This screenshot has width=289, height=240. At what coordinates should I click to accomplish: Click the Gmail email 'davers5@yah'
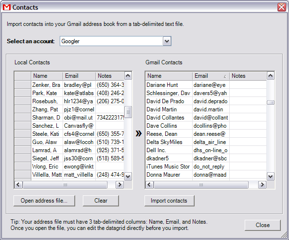point(211,93)
